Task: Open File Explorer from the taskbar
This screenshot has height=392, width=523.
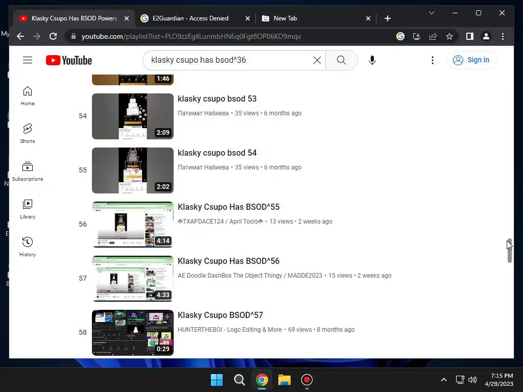Action: (x=284, y=380)
